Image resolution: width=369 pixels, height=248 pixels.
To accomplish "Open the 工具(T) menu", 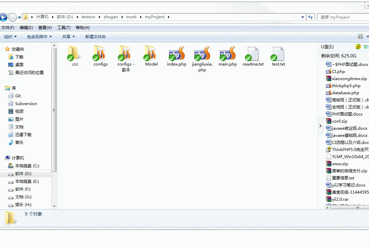I will pyautogui.click(x=64, y=28).
